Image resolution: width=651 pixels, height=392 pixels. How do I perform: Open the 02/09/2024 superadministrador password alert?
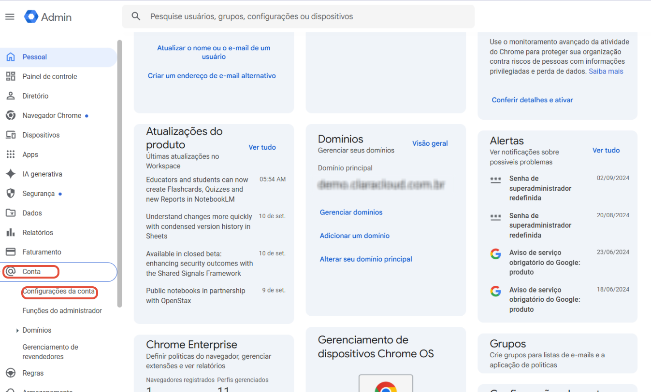[560, 188]
